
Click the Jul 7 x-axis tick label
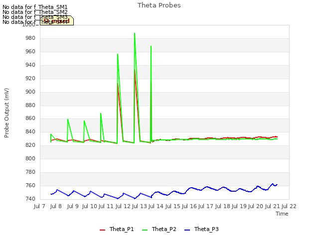click(x=39, y=207)
